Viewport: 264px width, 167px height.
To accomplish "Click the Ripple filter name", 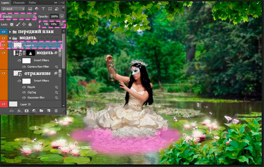I will [x=31, y=87].
